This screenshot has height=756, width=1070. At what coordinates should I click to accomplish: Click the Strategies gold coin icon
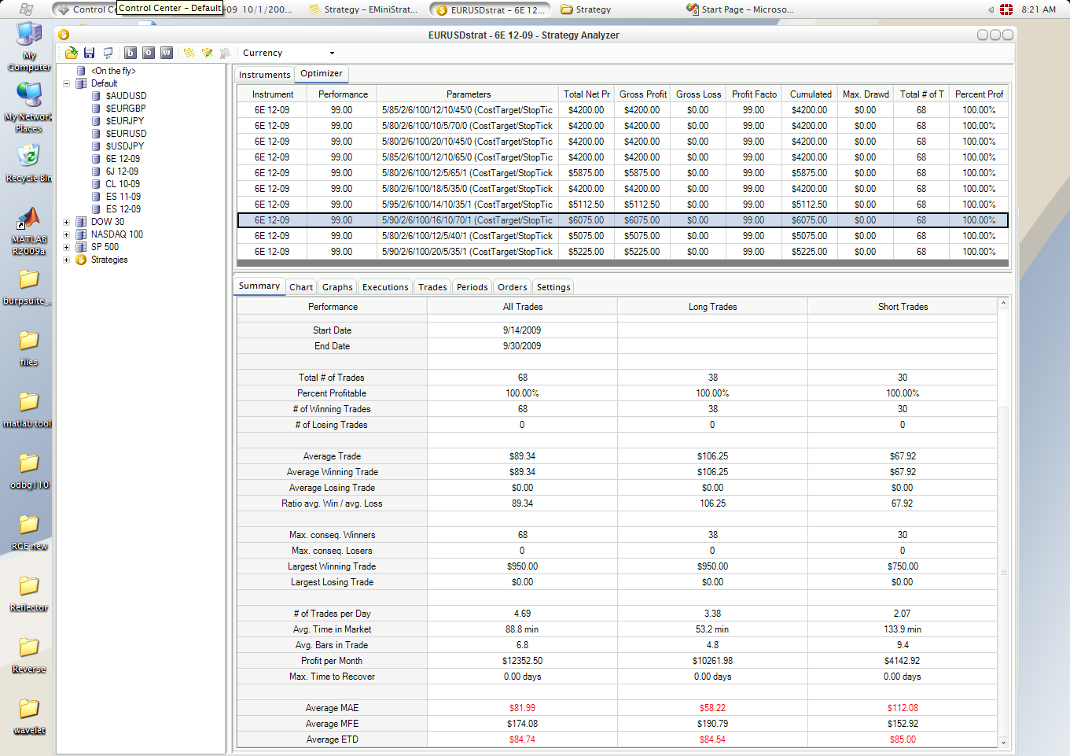81,260
